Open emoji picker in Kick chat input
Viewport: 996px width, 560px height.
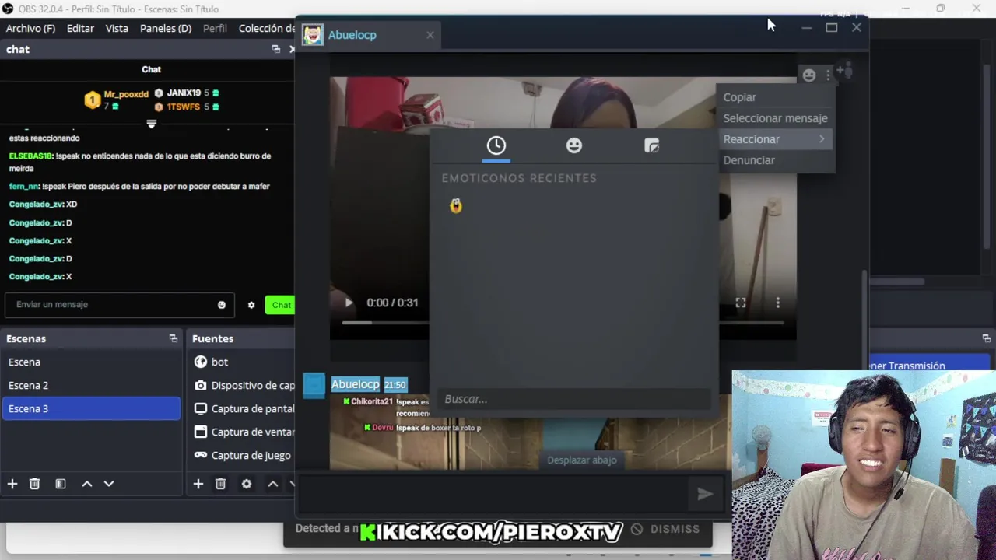(222, 305)
